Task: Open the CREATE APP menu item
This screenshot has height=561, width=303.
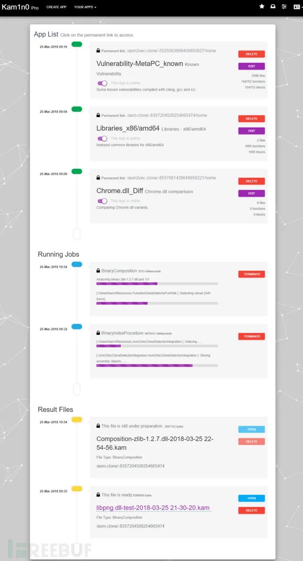Action: coord(56,7)
